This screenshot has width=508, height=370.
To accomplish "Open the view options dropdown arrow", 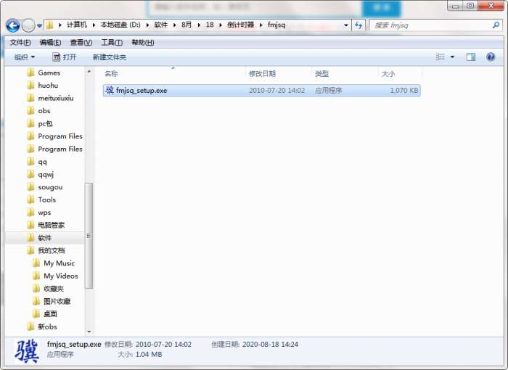I will coord(452,57).
